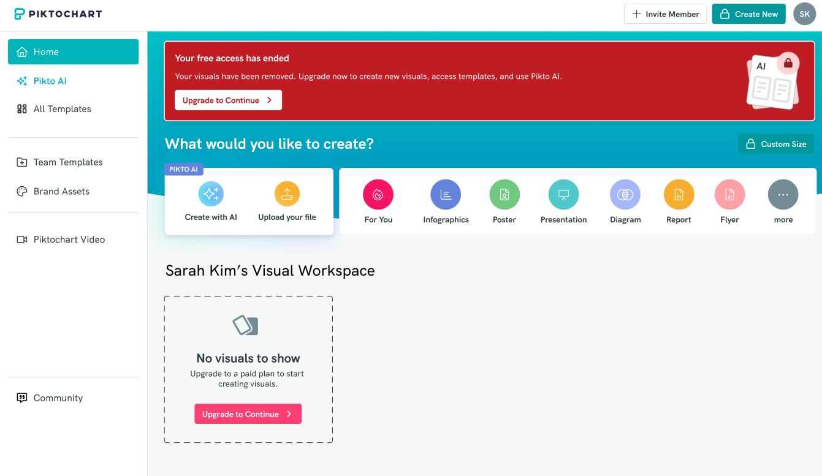Click Your free access has ended heading
Image resolution: width=822 pixels, height=476 pixels.
coord(232,58)
